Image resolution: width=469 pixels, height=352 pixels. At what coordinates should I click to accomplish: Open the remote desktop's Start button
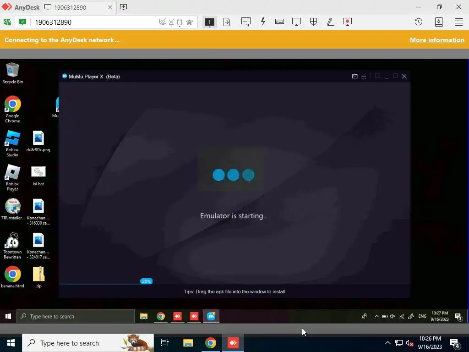tap(8, 316)
